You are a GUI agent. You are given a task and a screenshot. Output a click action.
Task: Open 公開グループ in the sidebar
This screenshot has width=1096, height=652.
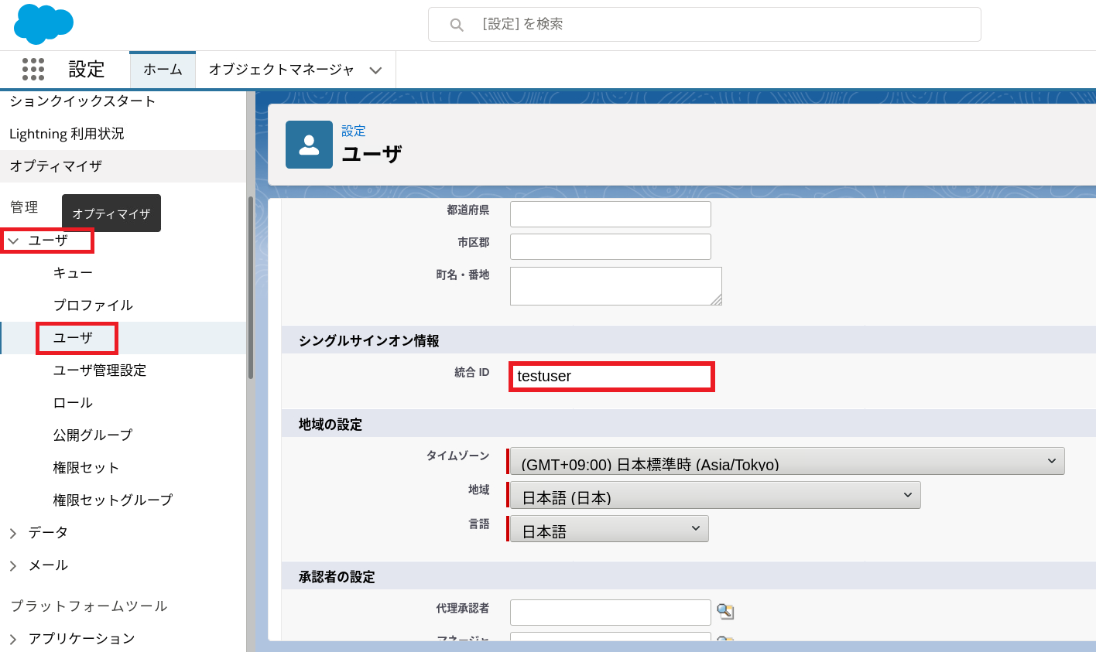[x=93, y=435]
